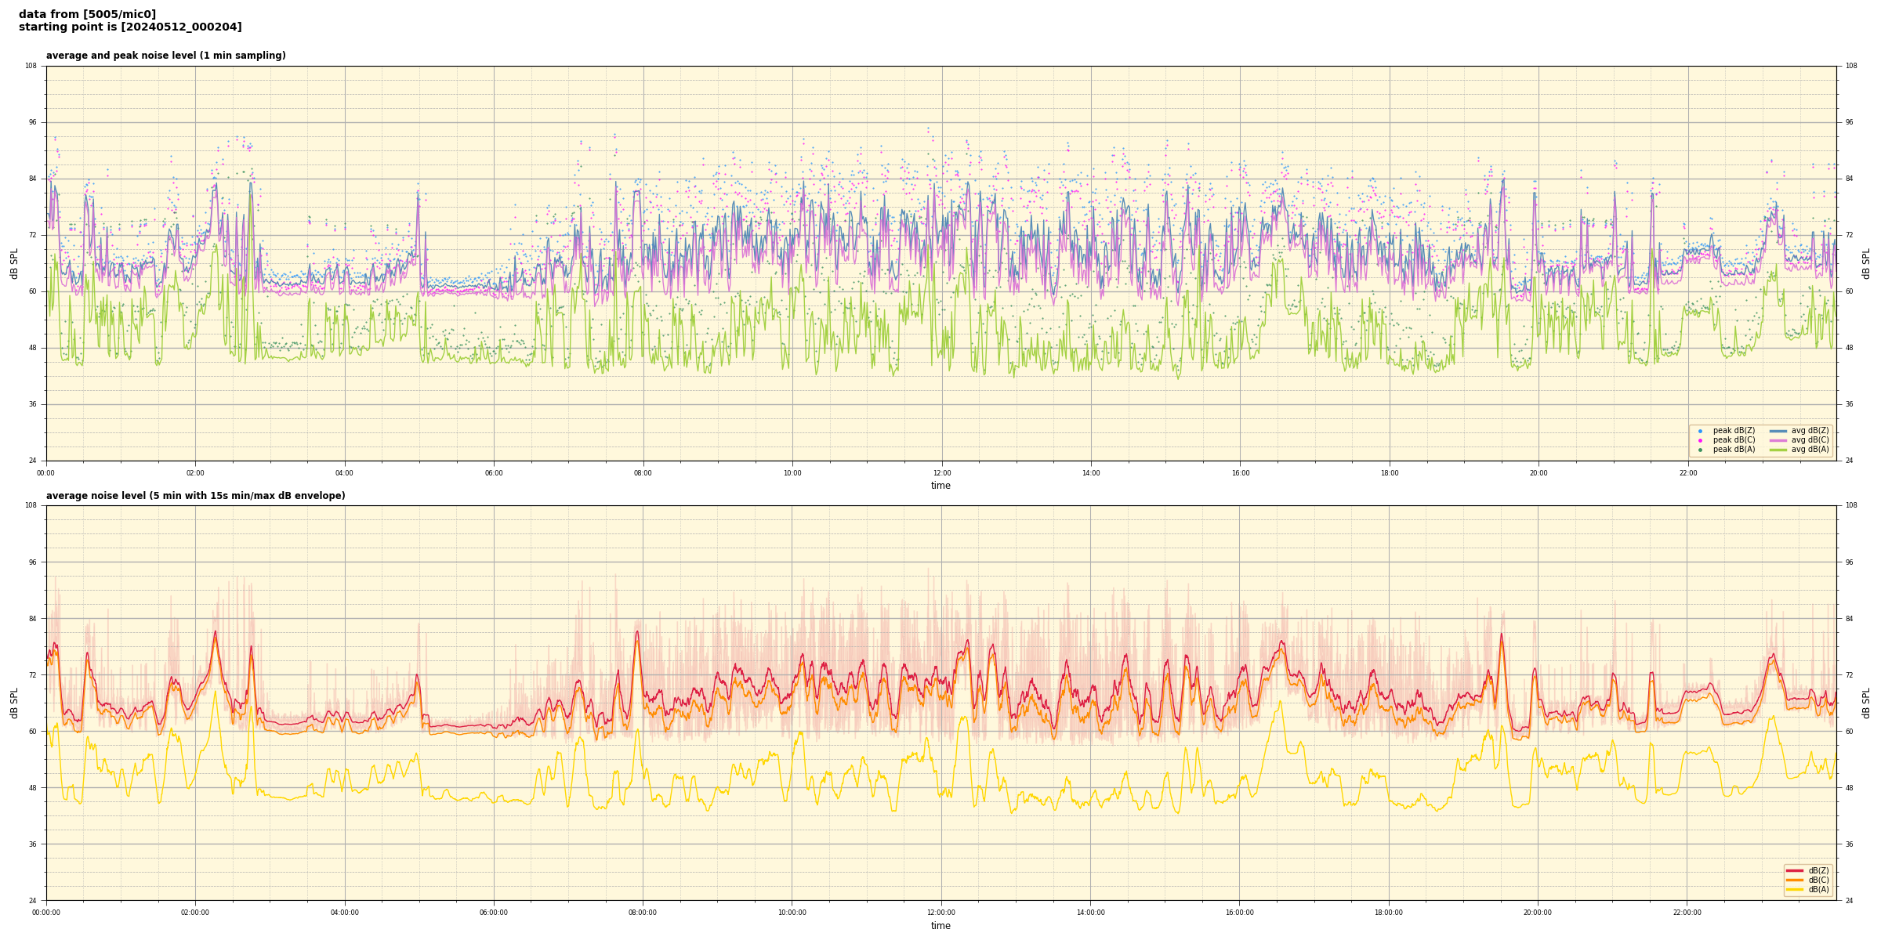Click the 'average and peak noise level' title

pyautogui.click(x=165, y=56)
